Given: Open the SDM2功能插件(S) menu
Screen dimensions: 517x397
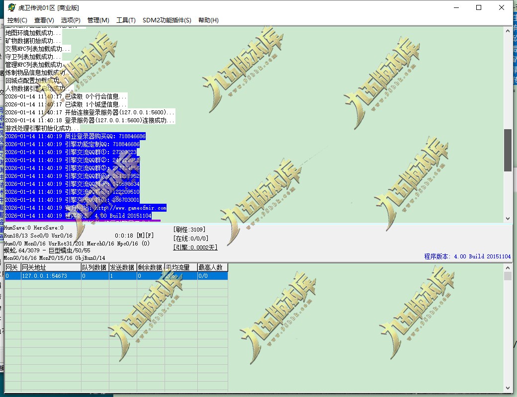Looking at the screenshot, I should pyautogui.click(x=167, y=20).
